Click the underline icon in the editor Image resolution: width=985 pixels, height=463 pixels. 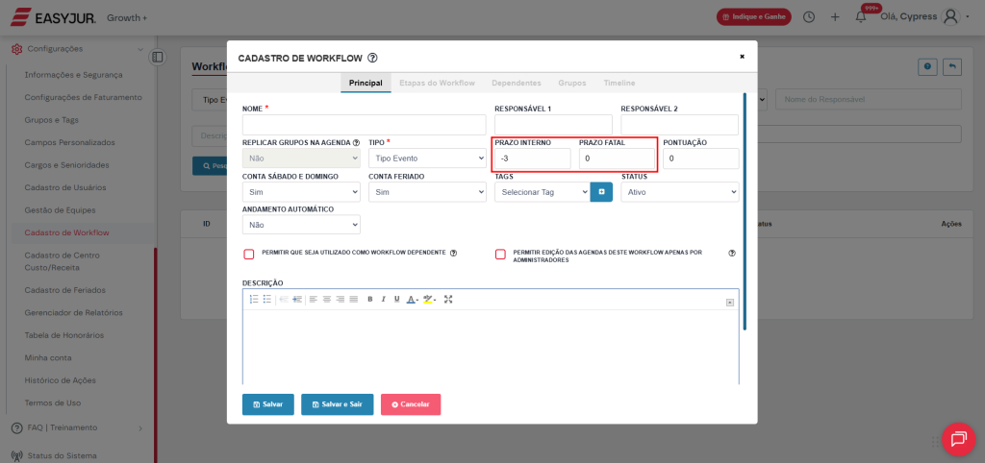coord(396,300)
